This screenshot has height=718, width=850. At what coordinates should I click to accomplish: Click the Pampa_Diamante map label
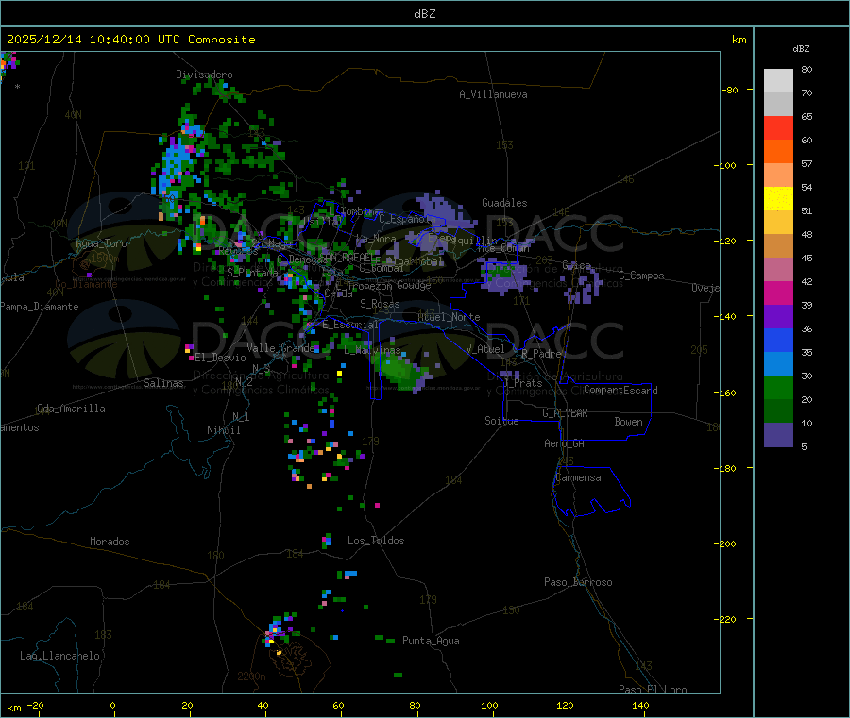[x=40, y=307]
